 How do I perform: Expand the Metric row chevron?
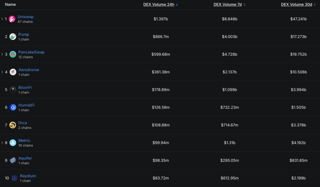click(2, 143)
